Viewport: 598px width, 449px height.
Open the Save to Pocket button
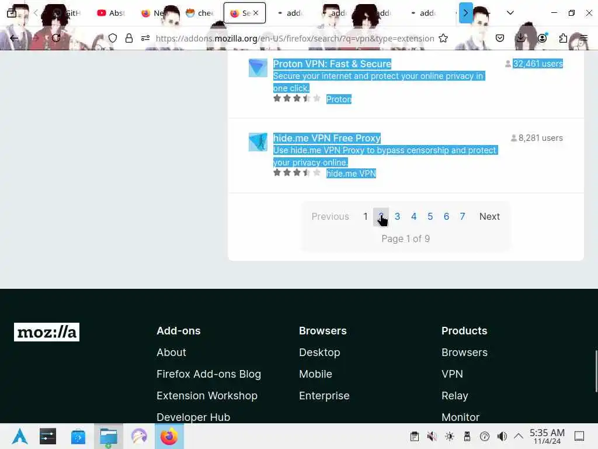[500, 38]
